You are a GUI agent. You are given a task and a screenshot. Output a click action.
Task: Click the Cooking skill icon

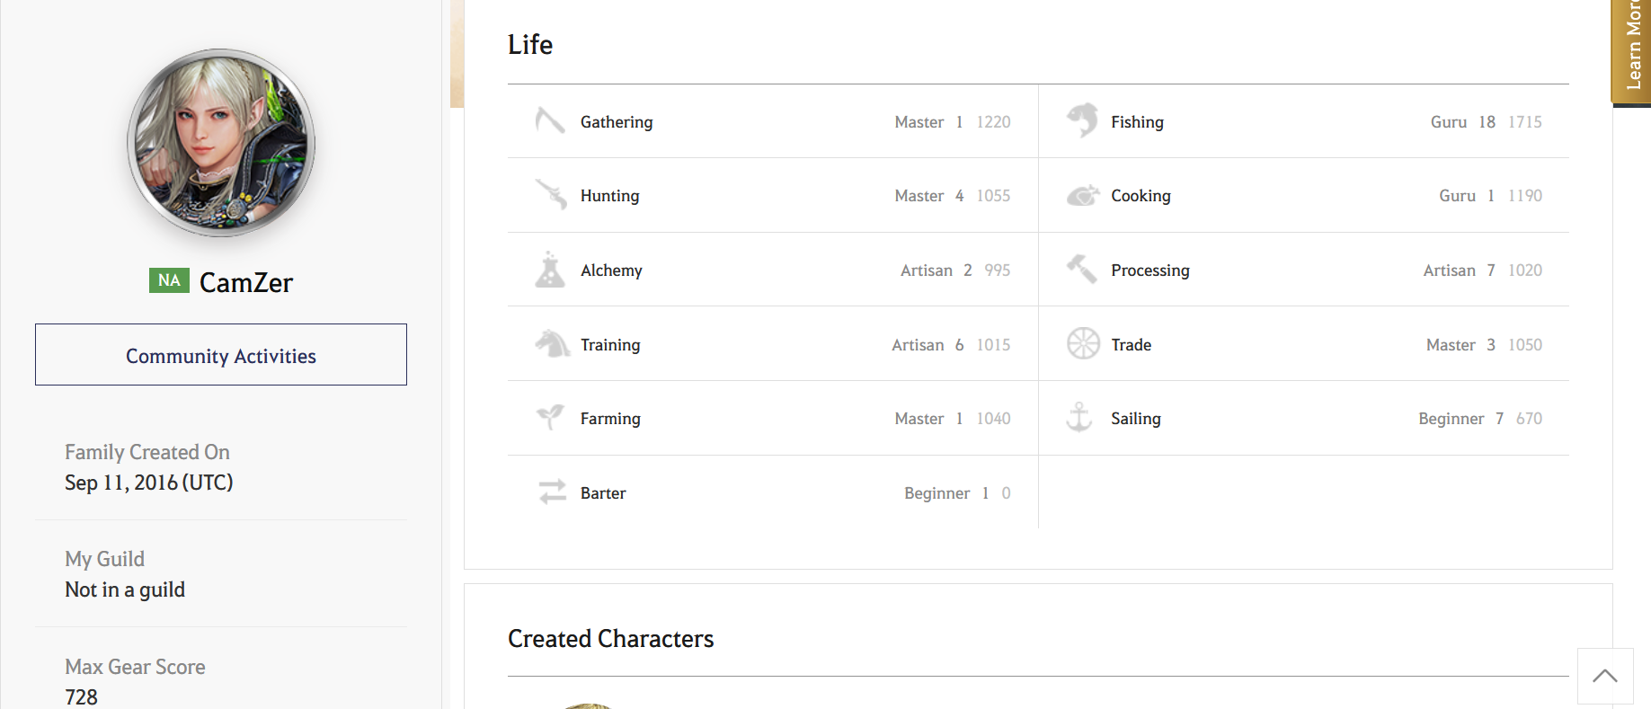1083,195
